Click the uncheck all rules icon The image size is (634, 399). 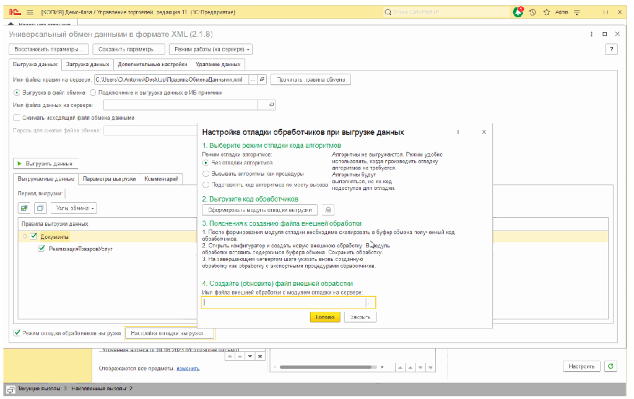tap(39, 208)
